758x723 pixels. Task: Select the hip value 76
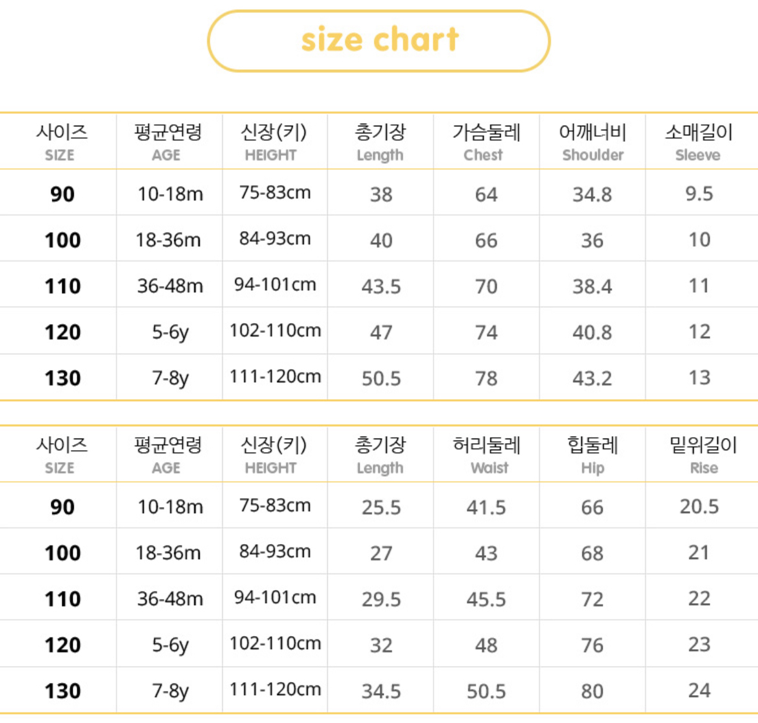(x=592, y=645)
